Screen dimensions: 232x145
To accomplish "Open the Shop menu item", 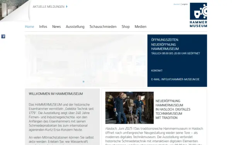I will 125,27.
